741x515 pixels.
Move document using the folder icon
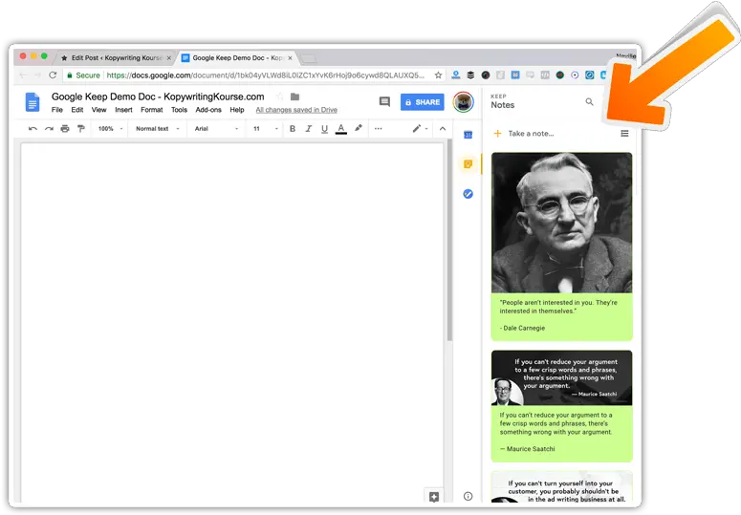294,97
